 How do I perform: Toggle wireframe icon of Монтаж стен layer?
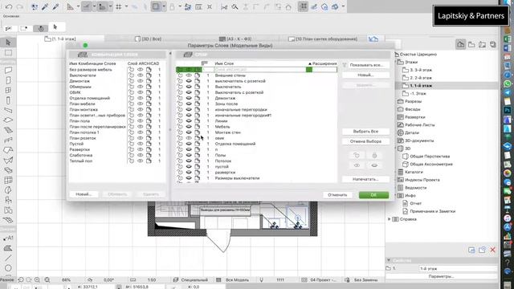pos(197,132)
